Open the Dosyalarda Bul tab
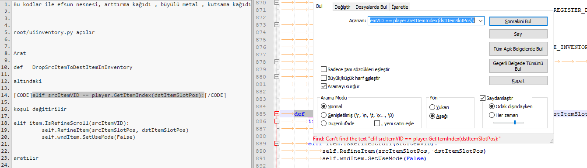Screen dimensions: 587x168 click(x=371, y=7)
